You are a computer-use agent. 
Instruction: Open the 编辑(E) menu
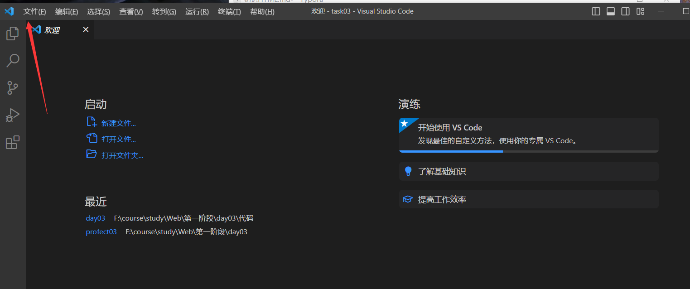[67, 11]
